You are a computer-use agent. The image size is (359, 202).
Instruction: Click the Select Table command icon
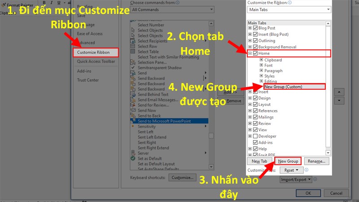coord(133,52)
